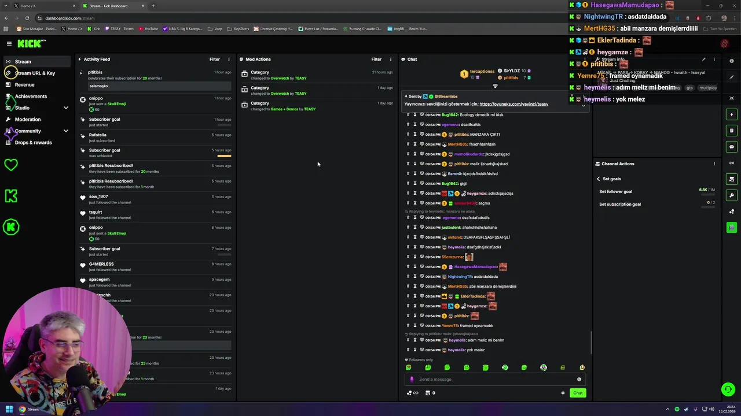Screen dimensions: 741x416
Task: Delete Bug1642's Ecology message with trash icon
Action: (408, 114)
